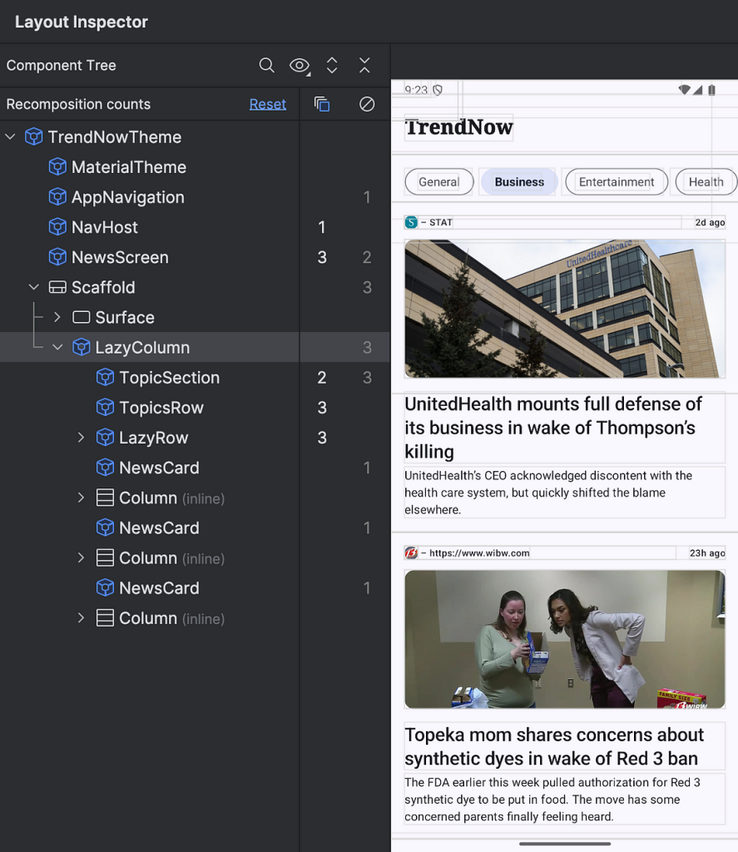This screenshot has height=852, width=738.
Task: Click the search icon in Component Tree
Action: [x=266, y=66]
